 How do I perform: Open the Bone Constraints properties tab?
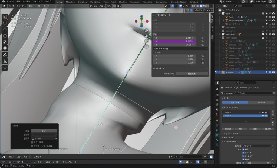(217, 145)
